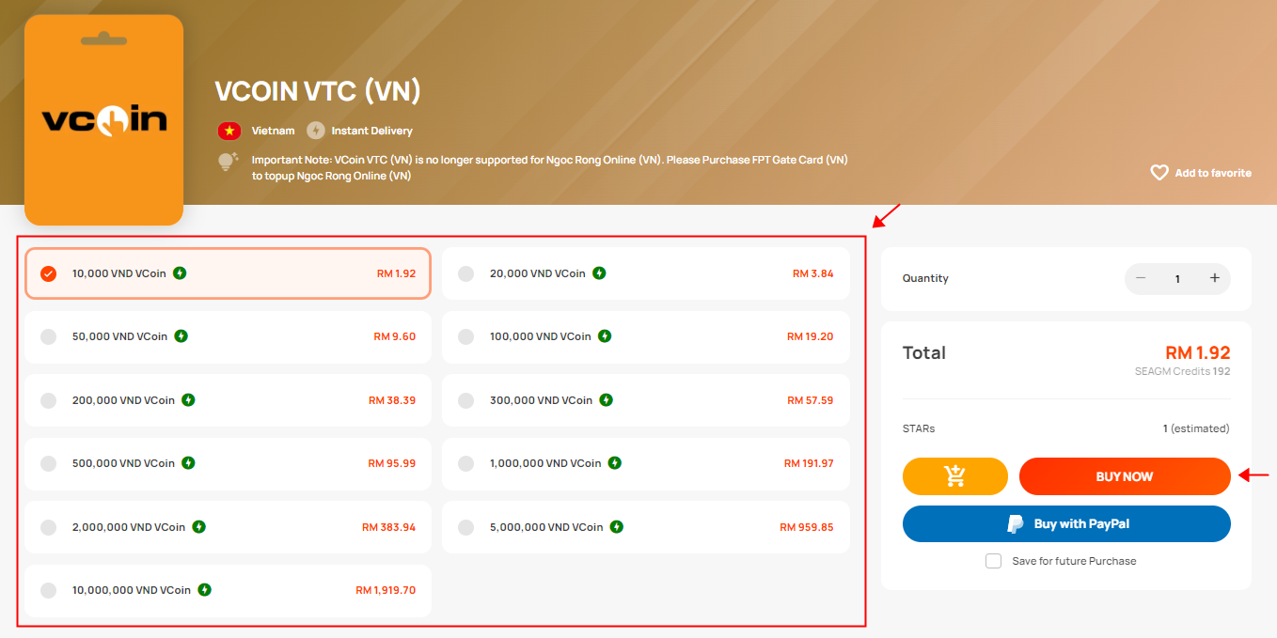
Task: Click the RM 57.59 price
Action: [810, 400]
